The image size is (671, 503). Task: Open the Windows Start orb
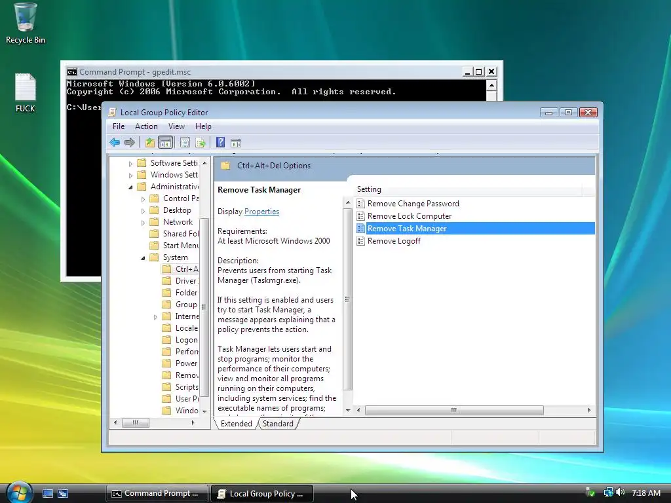tap(18, 493)
